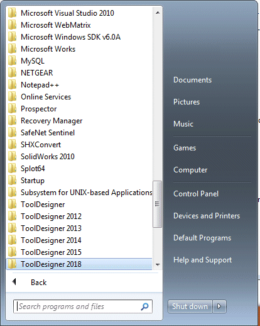Image resolution: width=260 pixels, height=326 pixels.
Task: Open the MySQL folder icon
Action: click(x=12, y=61)
